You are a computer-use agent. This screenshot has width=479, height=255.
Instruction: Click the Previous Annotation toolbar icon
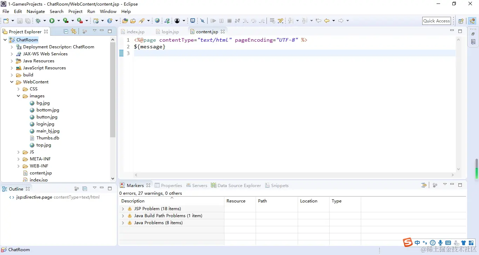coord(305,21)
